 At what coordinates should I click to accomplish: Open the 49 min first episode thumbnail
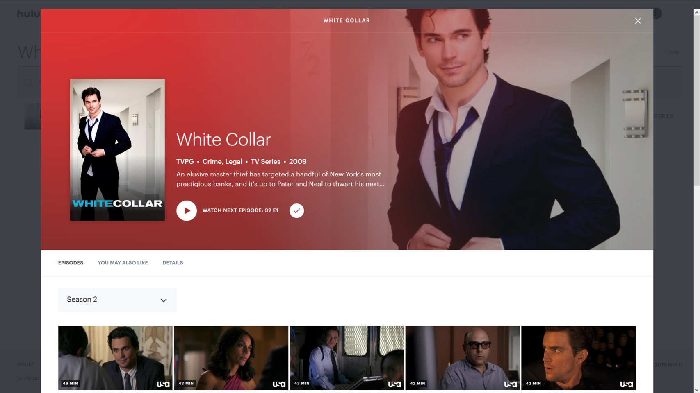[x=115, y=357]
